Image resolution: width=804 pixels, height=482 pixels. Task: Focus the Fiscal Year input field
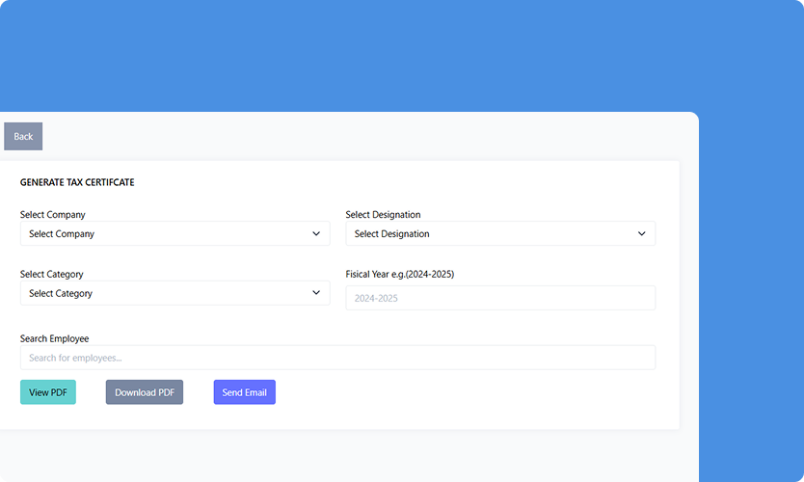tap(500, 298)
